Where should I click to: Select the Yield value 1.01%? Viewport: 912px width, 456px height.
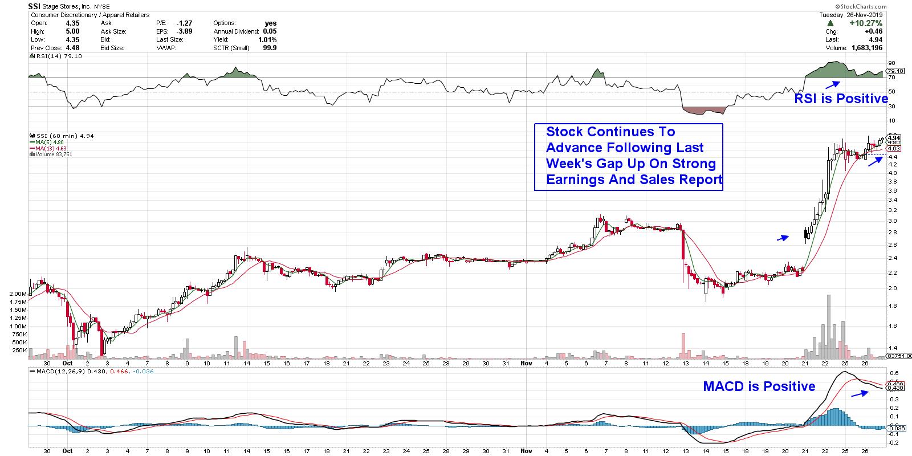(x=267, y=40)
